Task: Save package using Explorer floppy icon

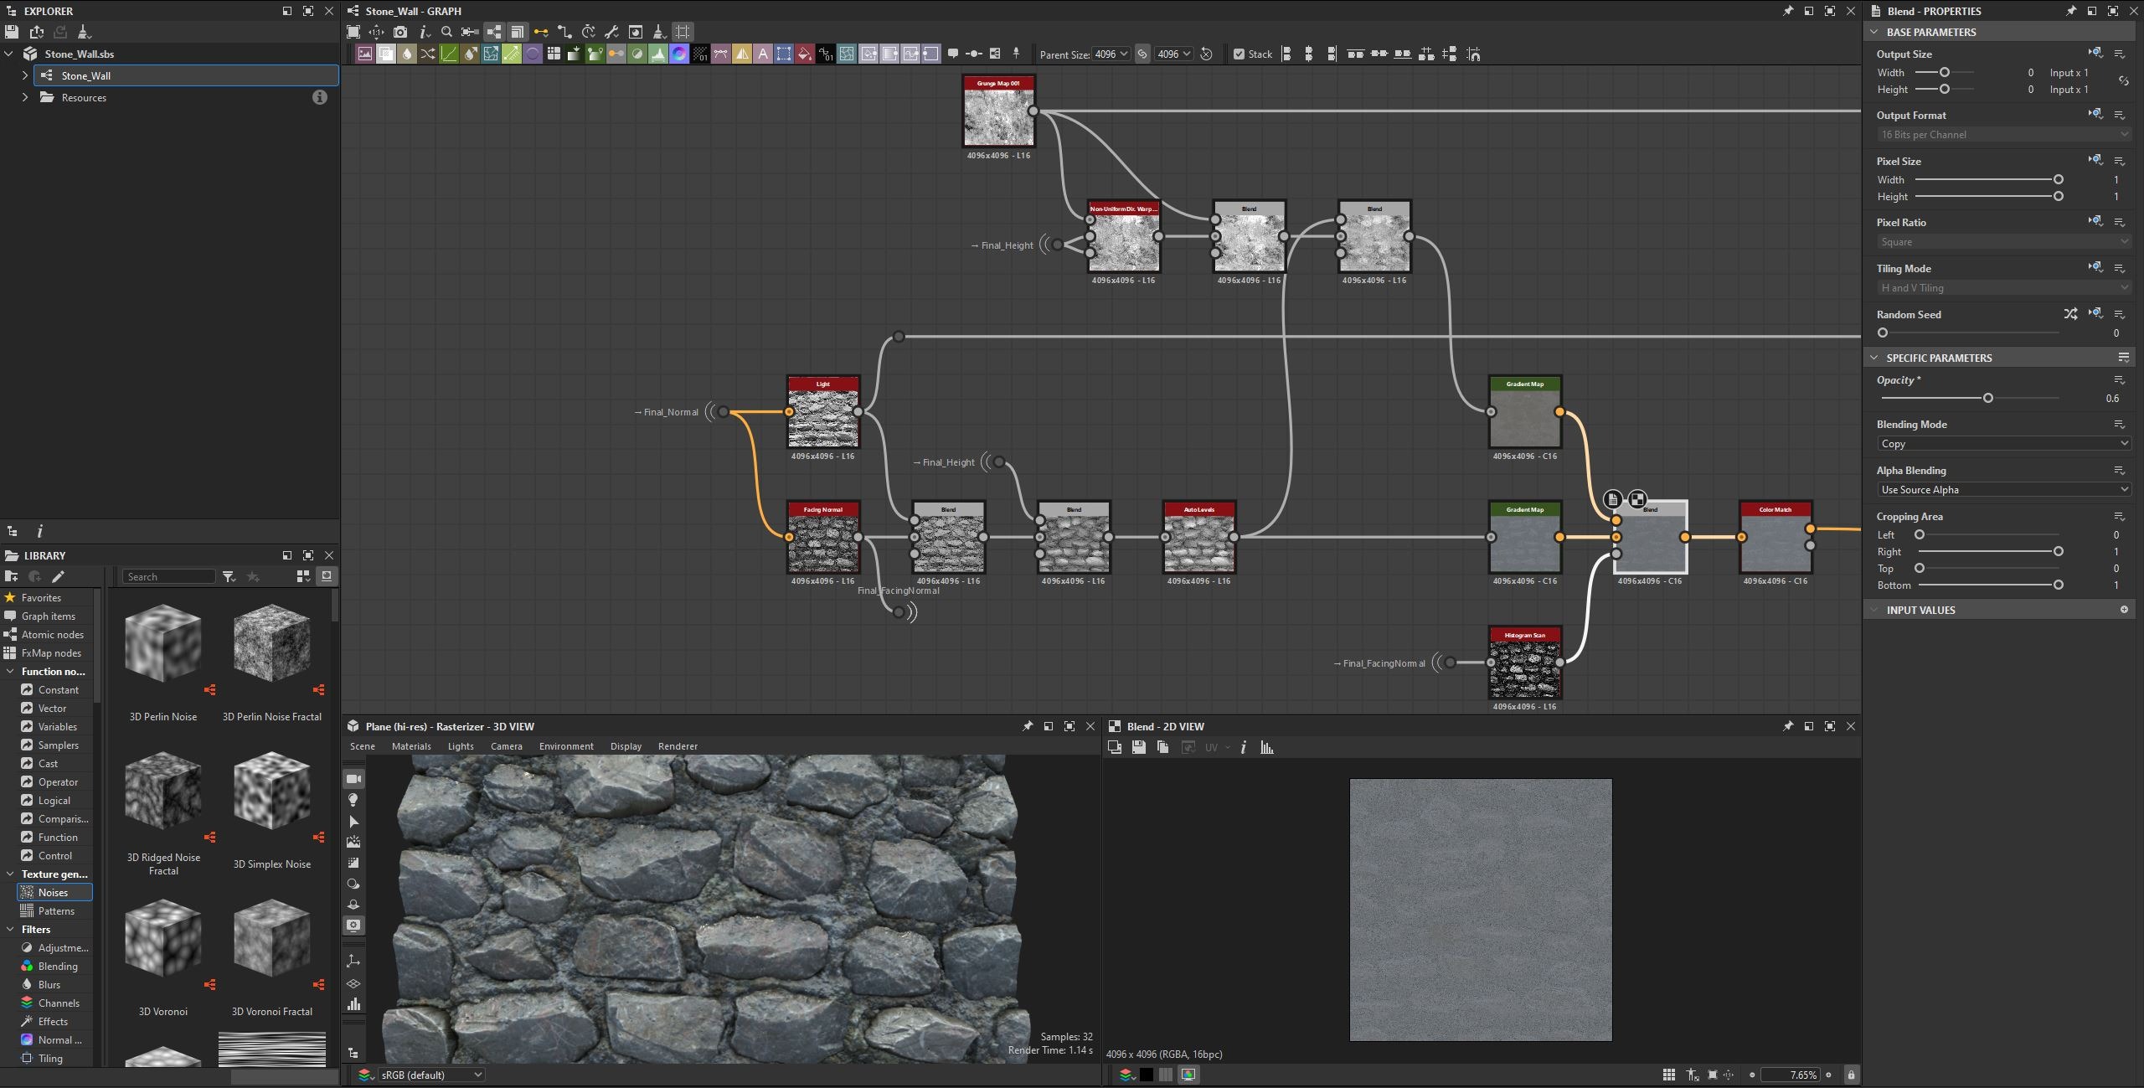Action: 12,32
